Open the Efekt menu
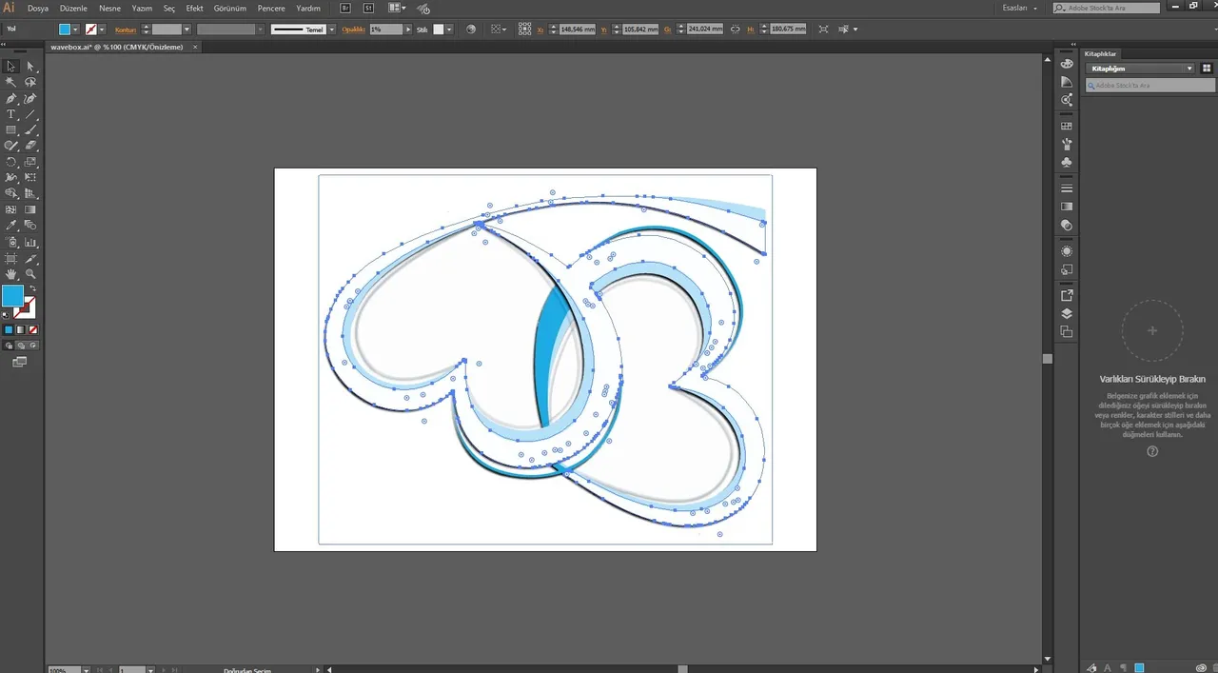The width and height of the screenshot is (1218, 673). pyautogui.click(x=194, y=8)
